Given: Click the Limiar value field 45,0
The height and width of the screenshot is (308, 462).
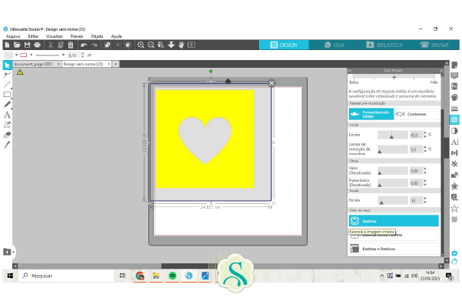Looking at the screenshot, I should pyautogui.click(x=416, y=135).
